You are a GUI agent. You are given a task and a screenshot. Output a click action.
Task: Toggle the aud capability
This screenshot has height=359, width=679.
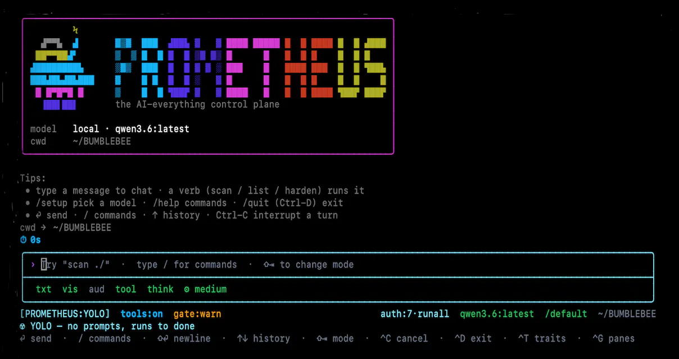coord(96,289)
